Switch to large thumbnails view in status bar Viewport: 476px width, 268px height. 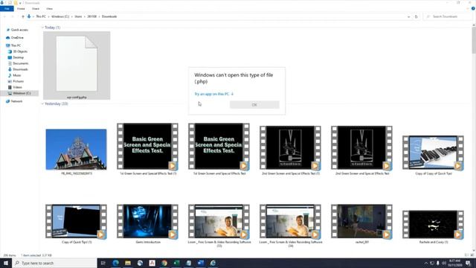click(472, 255)
